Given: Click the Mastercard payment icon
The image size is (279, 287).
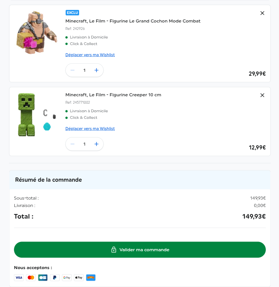Looking at the screenshot, I should click(31, 278).
